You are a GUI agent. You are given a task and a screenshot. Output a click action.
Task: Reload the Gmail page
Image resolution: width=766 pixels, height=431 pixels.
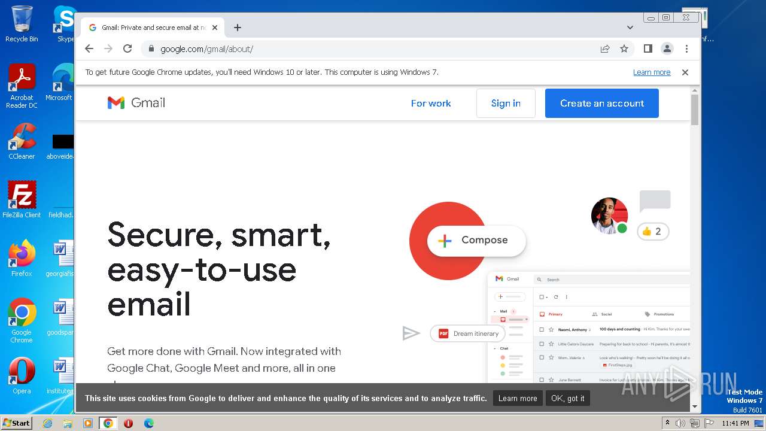coord(127,48)
